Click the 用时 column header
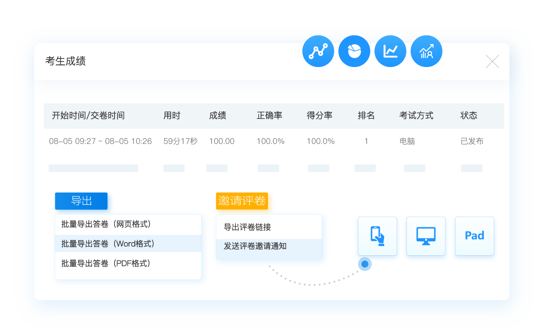543x335 pixels. [x=172, y=116]
